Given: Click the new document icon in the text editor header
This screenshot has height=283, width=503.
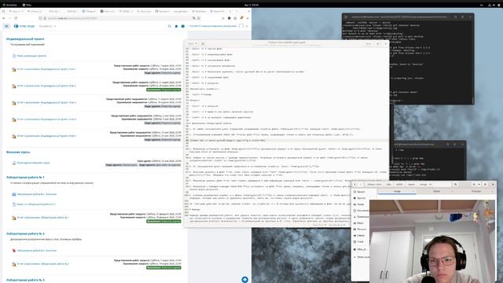Looking at the screenshot, I should (203, 44).
